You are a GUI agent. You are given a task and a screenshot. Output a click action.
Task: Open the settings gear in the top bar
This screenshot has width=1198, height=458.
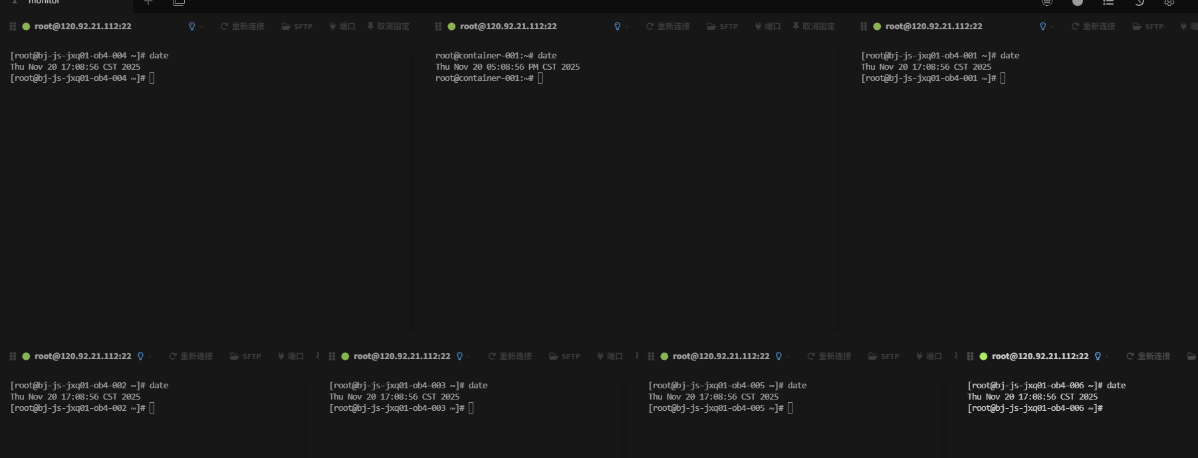pyautogui.click(x=1169, y=3)
